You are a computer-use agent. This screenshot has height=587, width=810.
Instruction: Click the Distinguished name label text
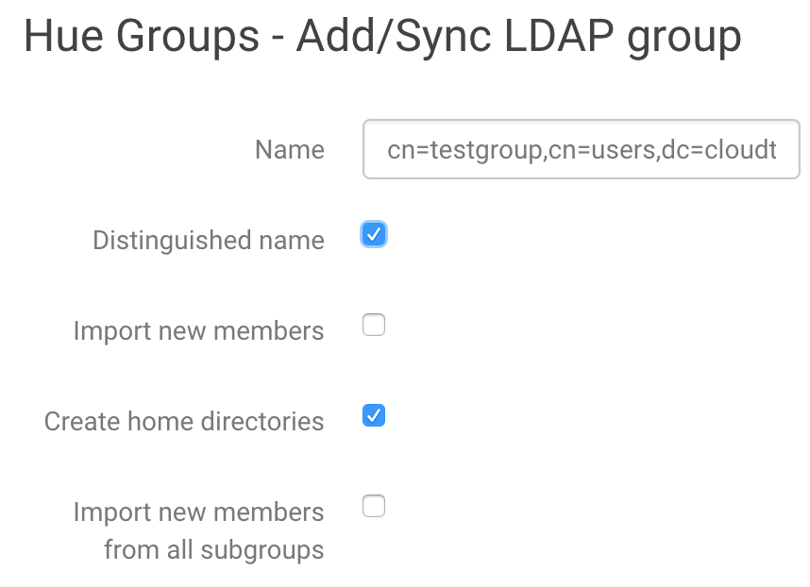coord(208,240)
